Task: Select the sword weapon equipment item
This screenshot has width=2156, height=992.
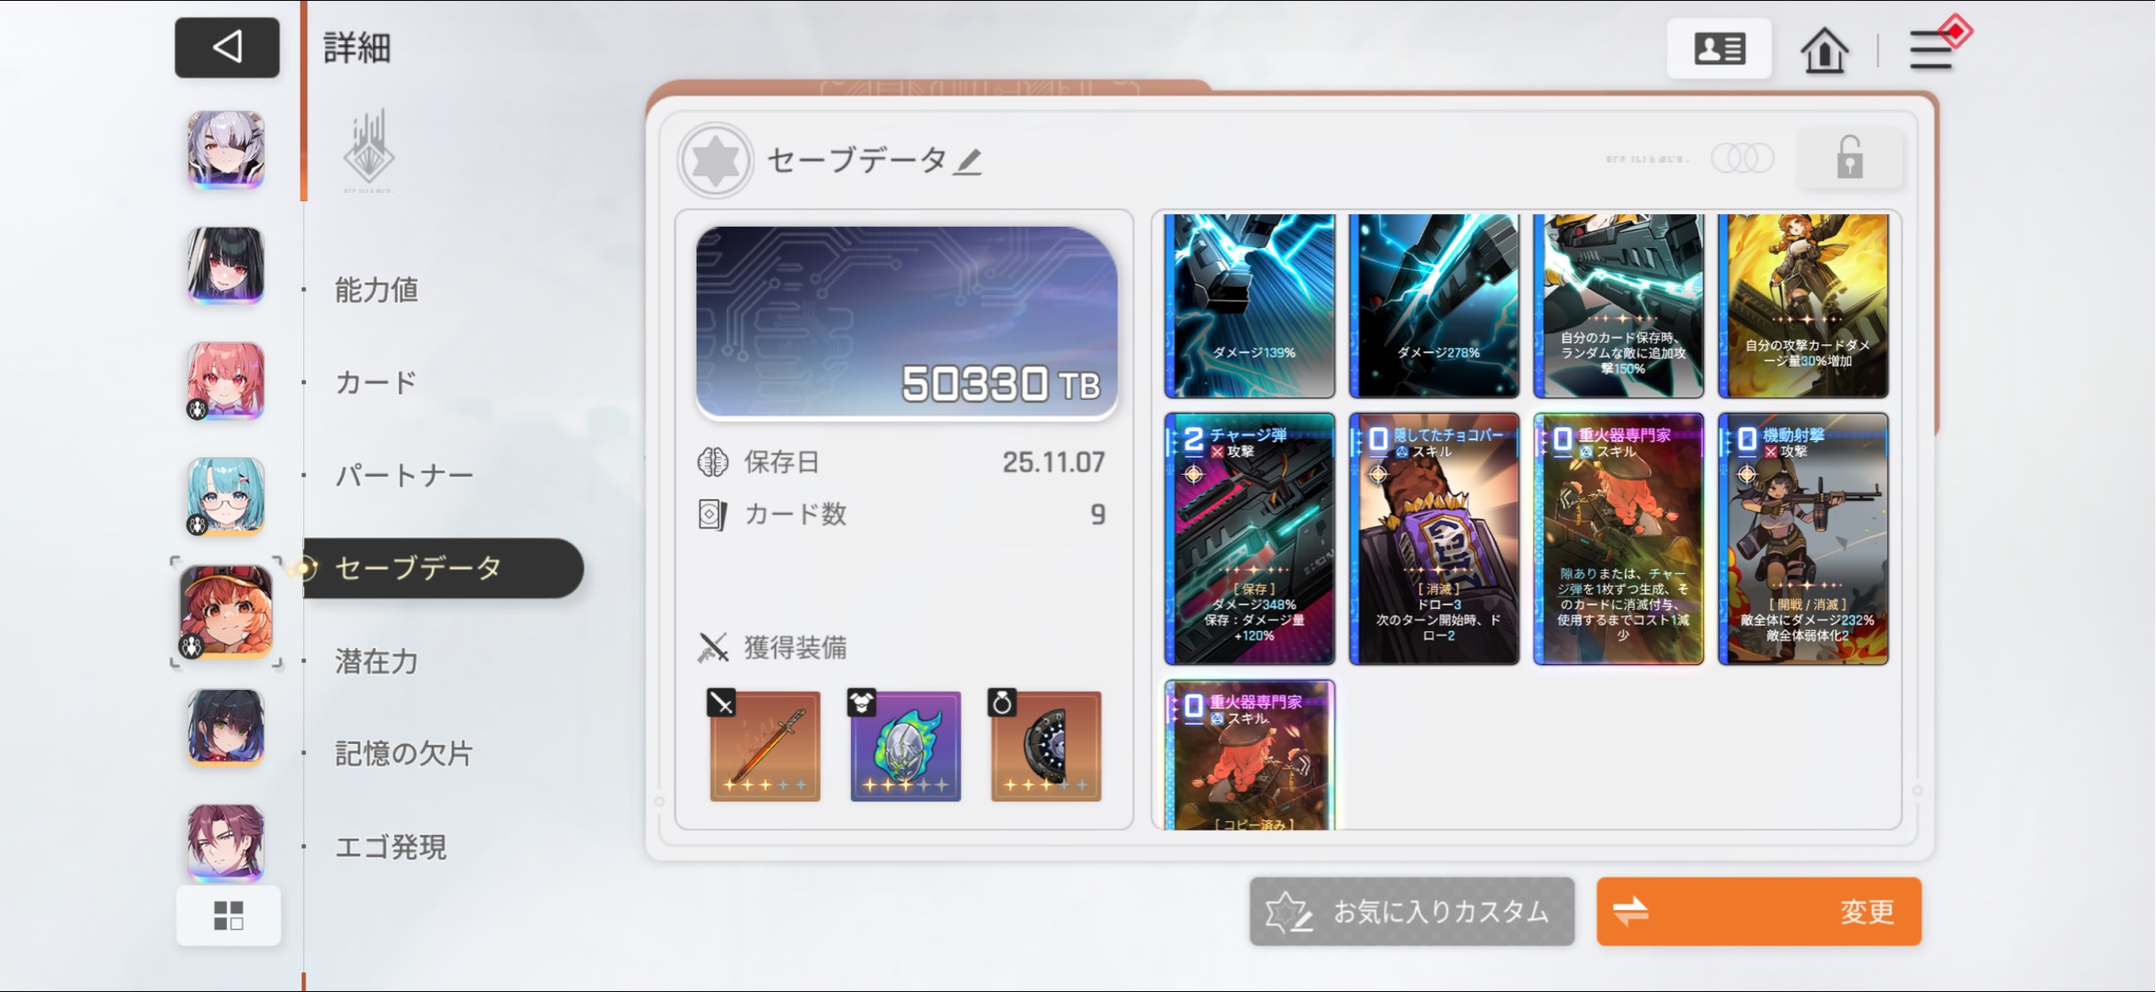Action: pos(765,745)
